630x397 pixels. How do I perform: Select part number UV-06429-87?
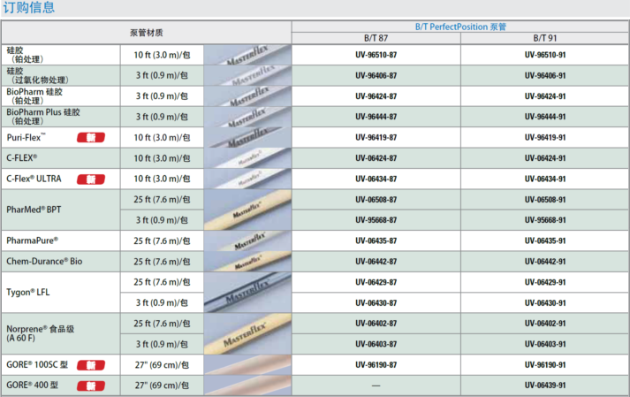coord(376,282)
